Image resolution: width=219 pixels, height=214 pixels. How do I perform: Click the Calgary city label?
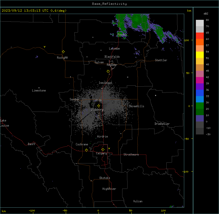click(101, 153)
